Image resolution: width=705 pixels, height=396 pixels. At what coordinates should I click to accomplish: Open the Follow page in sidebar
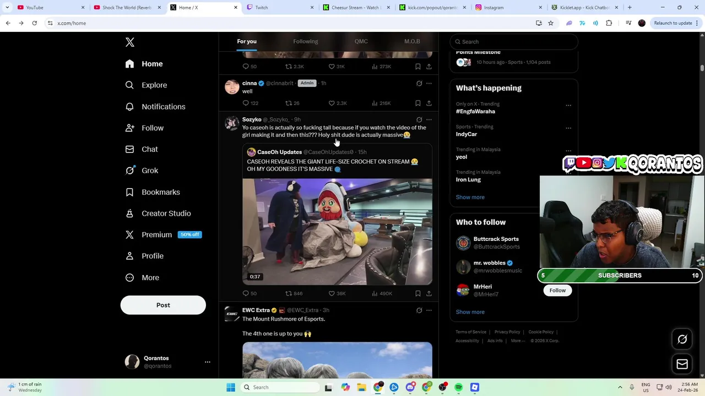tap(144, 128)
